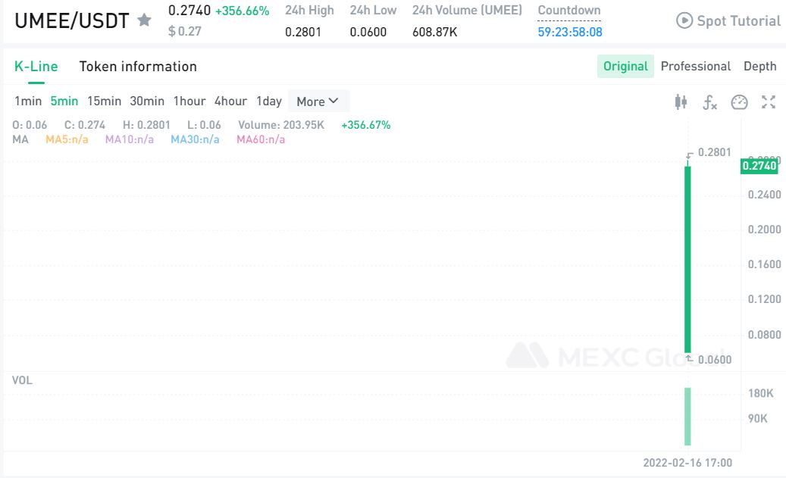Viewport: 786px width, 478px height.
Task: Choose the 1hour interval
Action: [x=189, y=102]
